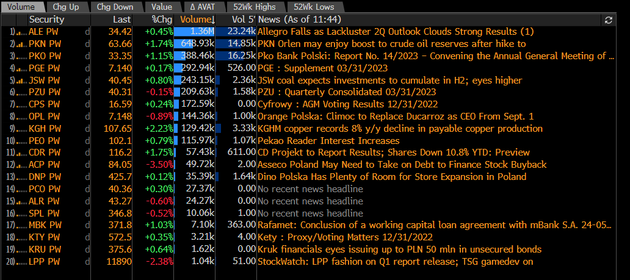The width and height of the screenshot is (630, 280).
Task: Select the LPP PW security
Action: 45,262
